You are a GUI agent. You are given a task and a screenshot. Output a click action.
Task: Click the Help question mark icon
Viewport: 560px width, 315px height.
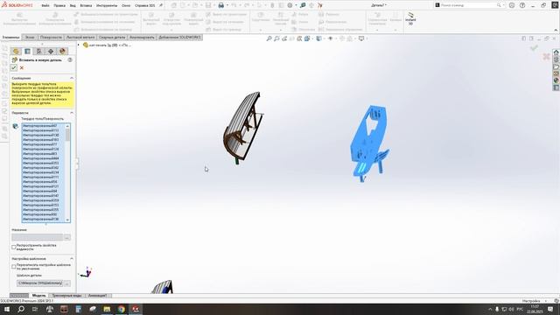(522, 5)
